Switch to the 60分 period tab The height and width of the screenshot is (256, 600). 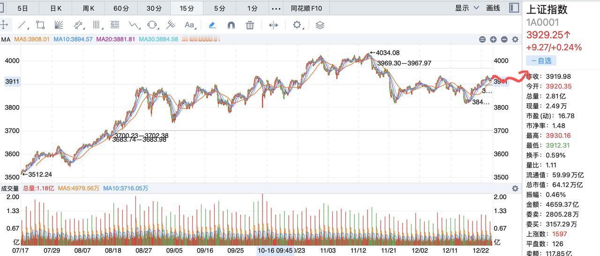pos(121,8)
